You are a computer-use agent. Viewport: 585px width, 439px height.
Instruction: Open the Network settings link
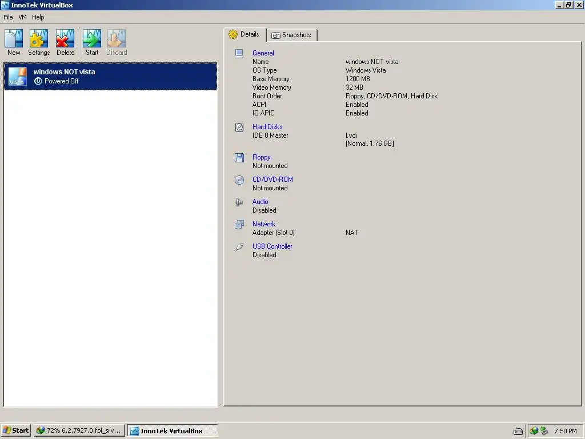(x=264, y=224)
